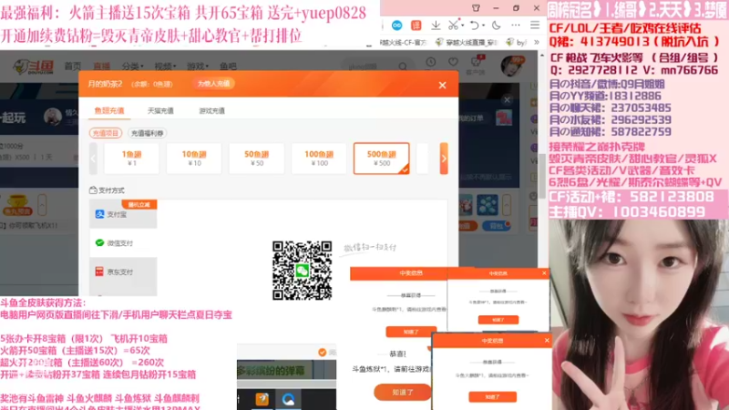Screen dimensions: 729x410
Task: Toggle the orange checkmark above danmaku preview
Action: (323, 353)
